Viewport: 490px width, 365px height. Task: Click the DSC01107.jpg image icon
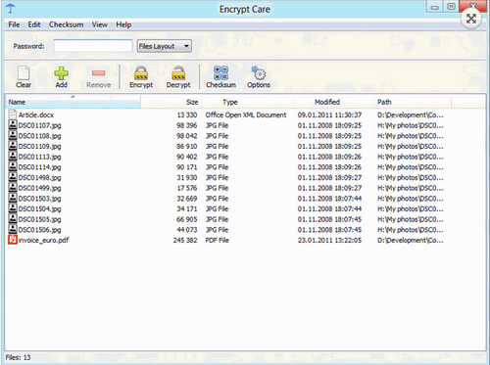tap(13, 125)
